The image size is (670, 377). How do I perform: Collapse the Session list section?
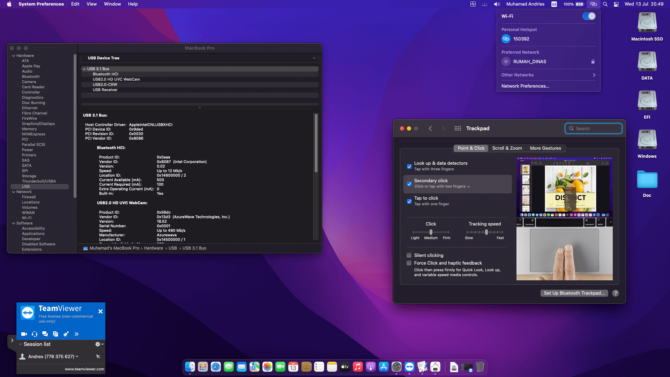[x=20, y=344]
